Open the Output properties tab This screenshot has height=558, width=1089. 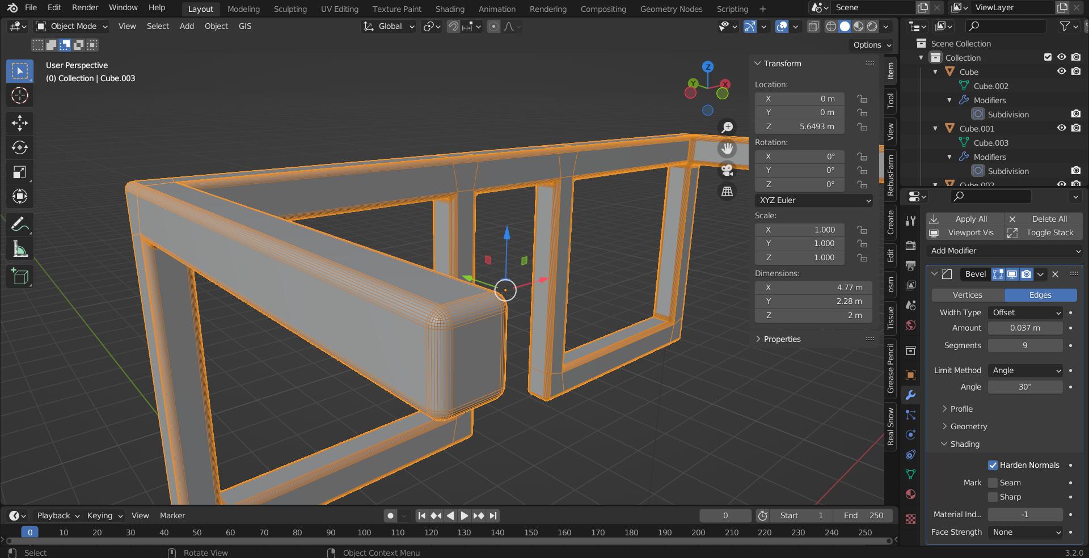[910, 265]
